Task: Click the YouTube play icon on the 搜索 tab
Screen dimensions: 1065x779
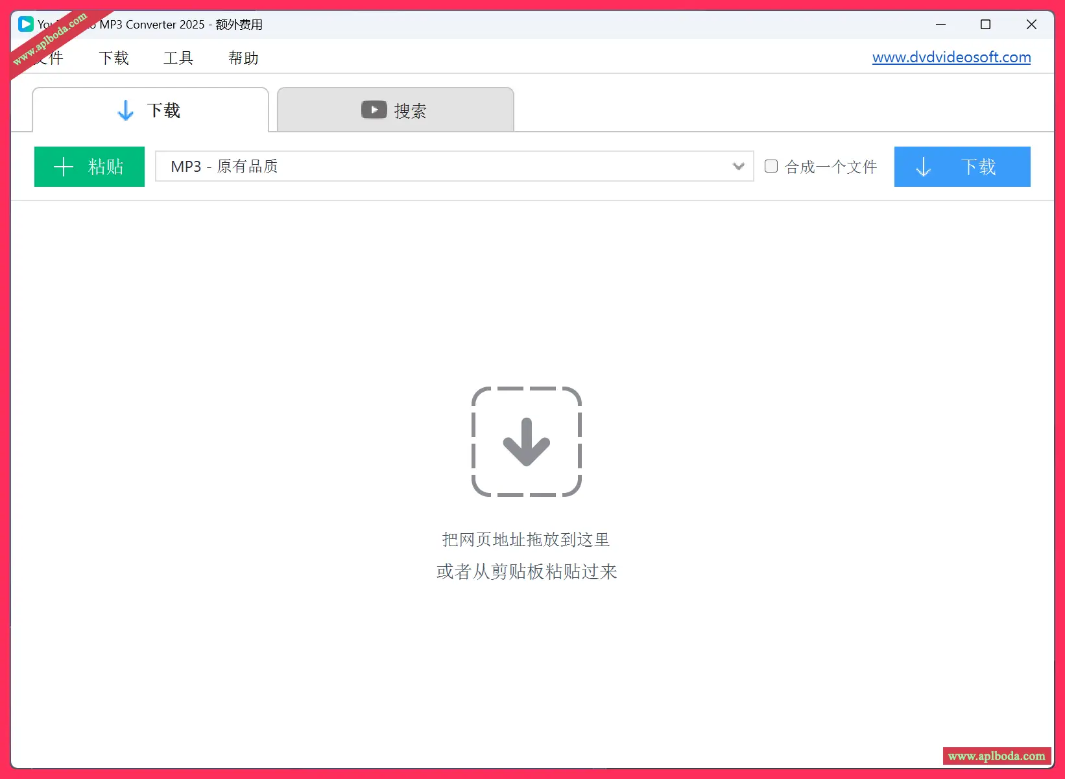Action: point(374,110)
